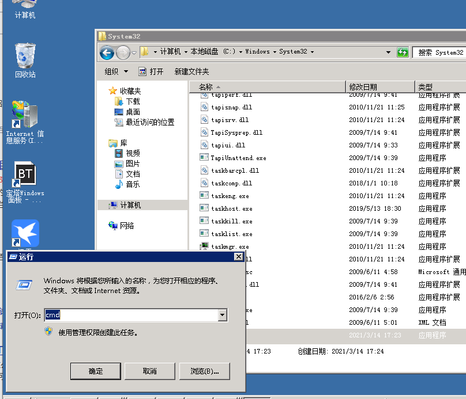Open the 宝塔Windows面板 BT shortcut
Image resolution: width=466 pixels, height=399 pixels.
coord(24,173)
